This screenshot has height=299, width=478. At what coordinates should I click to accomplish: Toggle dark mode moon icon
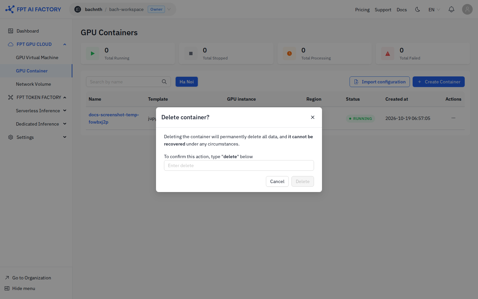click(418, 9)
